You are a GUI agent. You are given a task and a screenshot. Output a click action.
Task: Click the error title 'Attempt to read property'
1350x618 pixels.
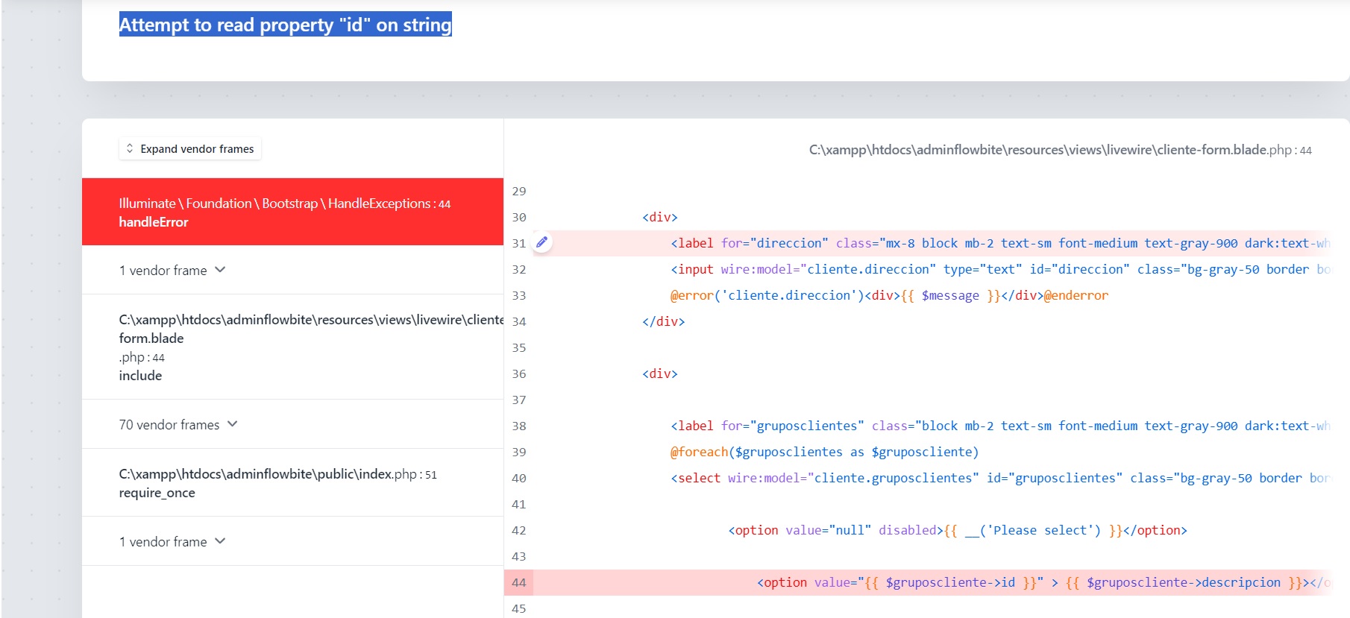pos(286,25)
